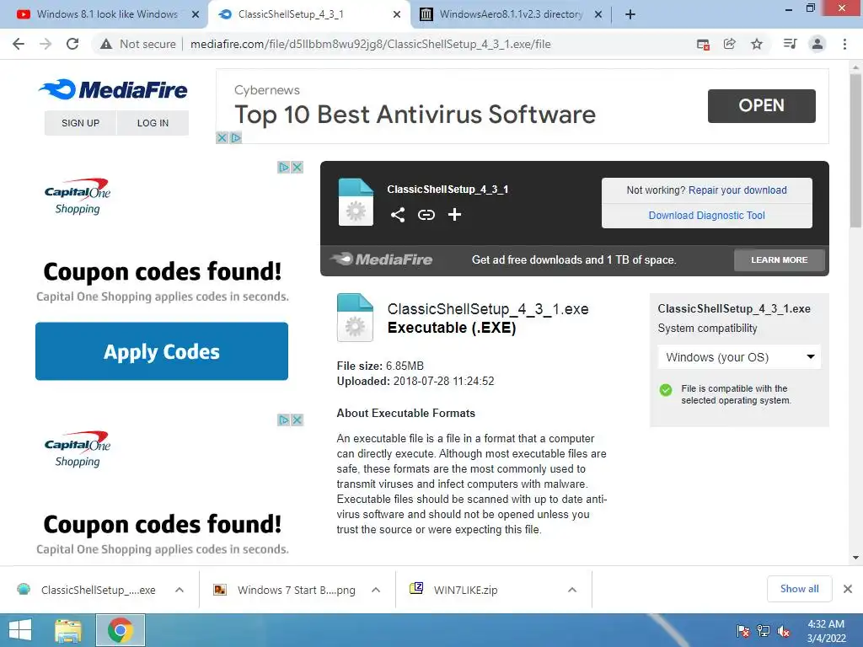The height and width of the screenshot is (647, 863).
Task: Click the Chrome taskbar icon
Action: [121, 630]
